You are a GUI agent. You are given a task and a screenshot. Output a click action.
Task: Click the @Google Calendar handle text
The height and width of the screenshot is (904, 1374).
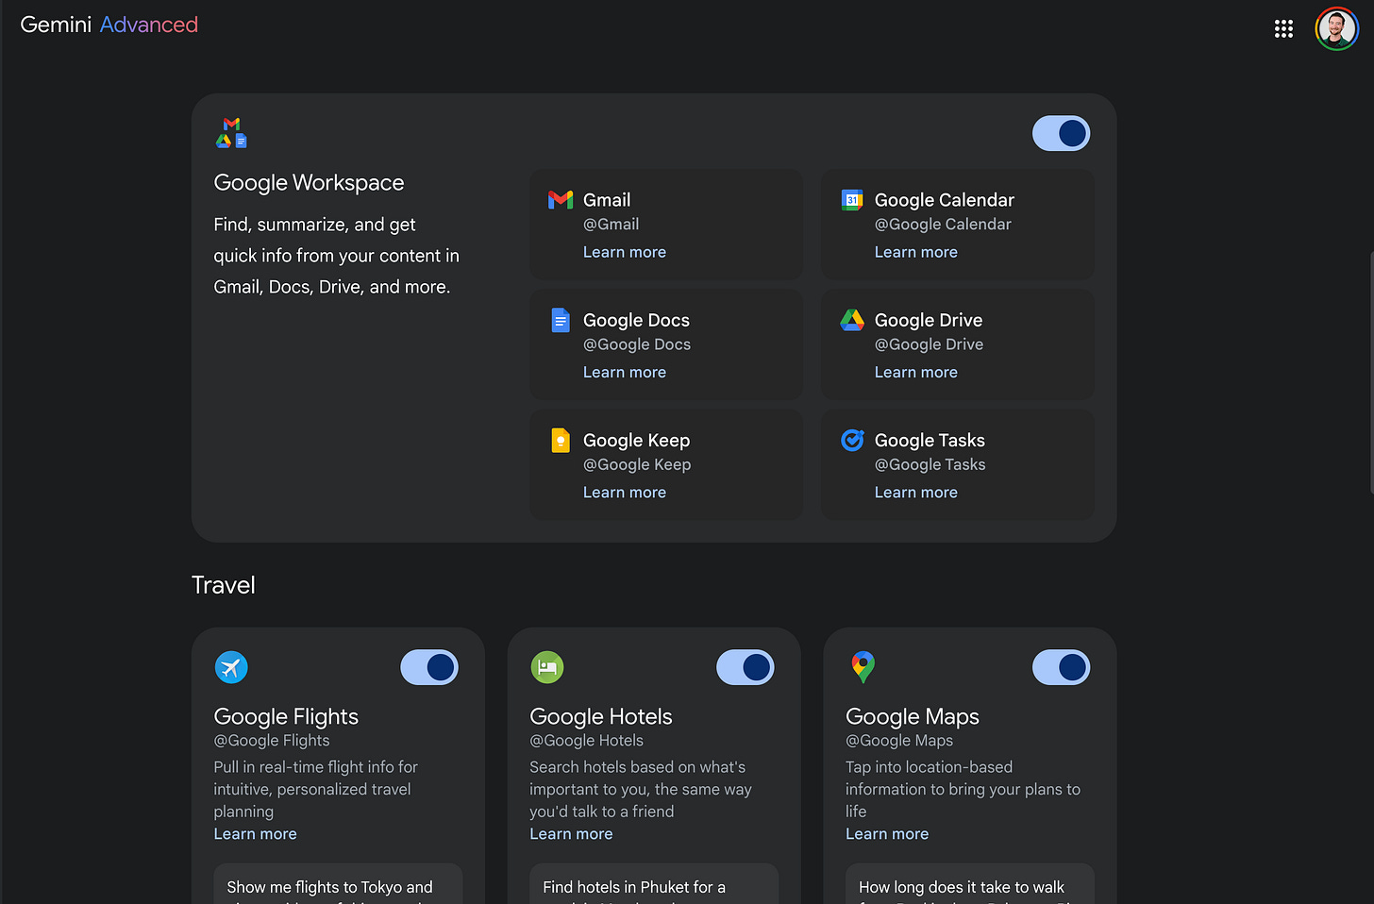click(943, 224)
